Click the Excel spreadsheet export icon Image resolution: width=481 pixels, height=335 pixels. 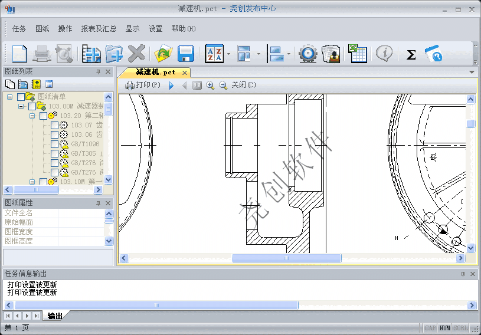pos(358,54)
